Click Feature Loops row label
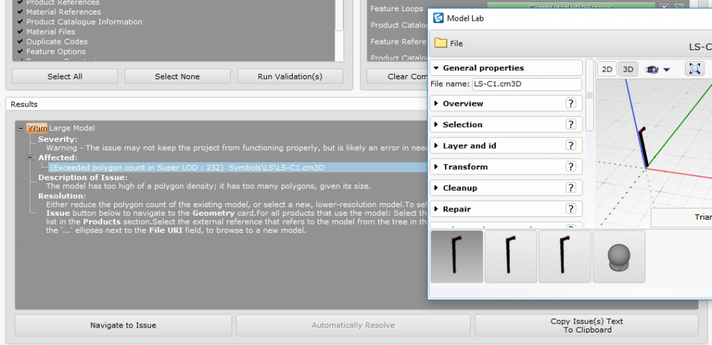 [396, 8]
